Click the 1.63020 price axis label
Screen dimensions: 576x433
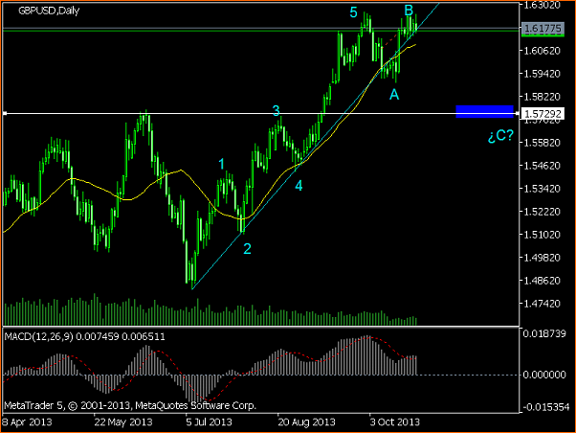pyautogui.click(x=542, y=5)
